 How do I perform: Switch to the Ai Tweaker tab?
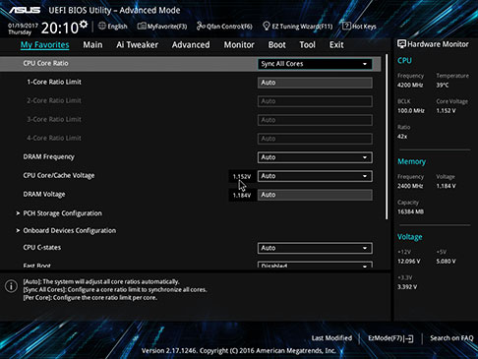pyautogui.click(x=137, y=45)
